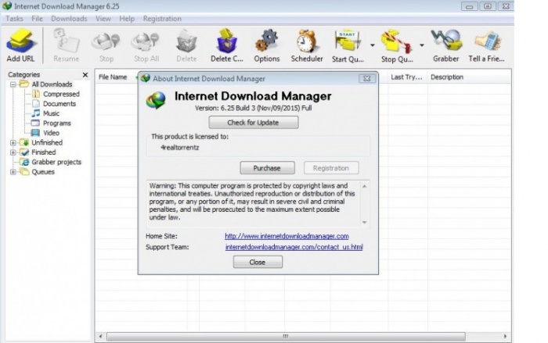The width and height of the screenshot is (548, 343).
Task: Expand the Finished tree node
Action: (13, 152)
